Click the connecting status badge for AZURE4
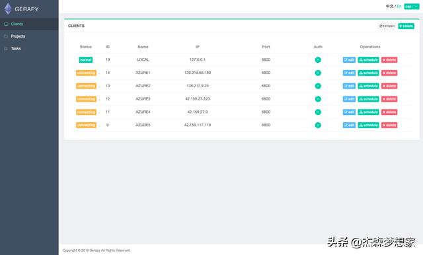Viewport: 423px width, 255px height. click(x=86, y=112)
